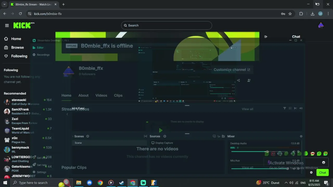Switch to channel About tab

pos(84,95)
